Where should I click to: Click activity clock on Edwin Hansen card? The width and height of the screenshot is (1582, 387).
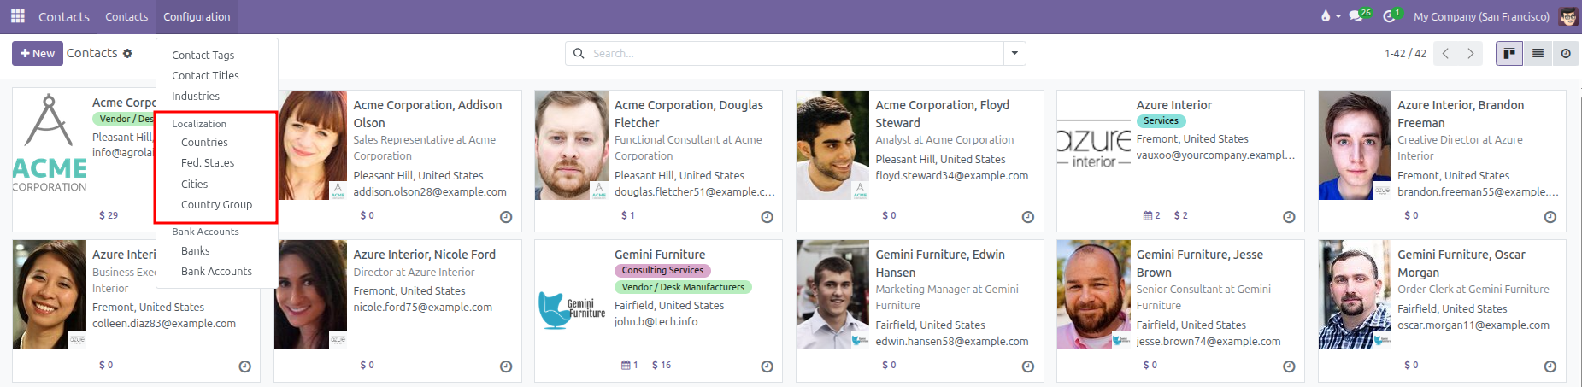coord(1028,366)
